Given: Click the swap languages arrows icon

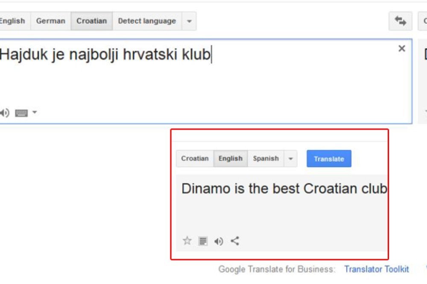Looking at the screenshot, I should [400, 21].
